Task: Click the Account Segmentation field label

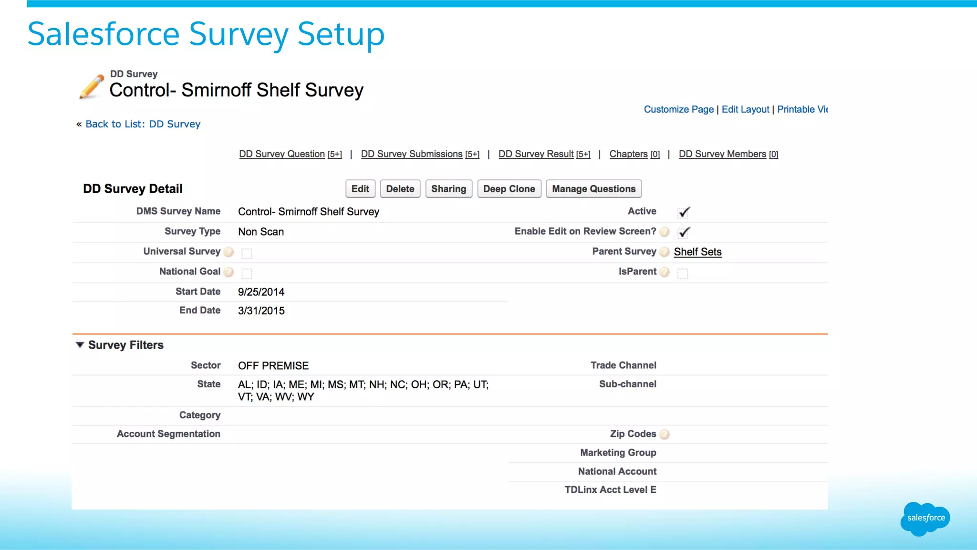Action: coord(168,434)
